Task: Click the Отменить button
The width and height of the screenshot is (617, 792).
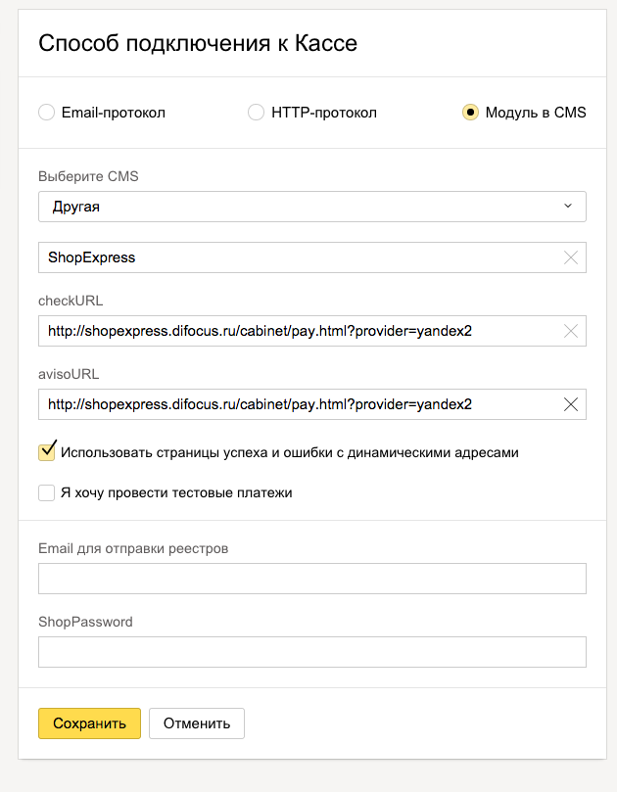Action: (x=197, y=723)
